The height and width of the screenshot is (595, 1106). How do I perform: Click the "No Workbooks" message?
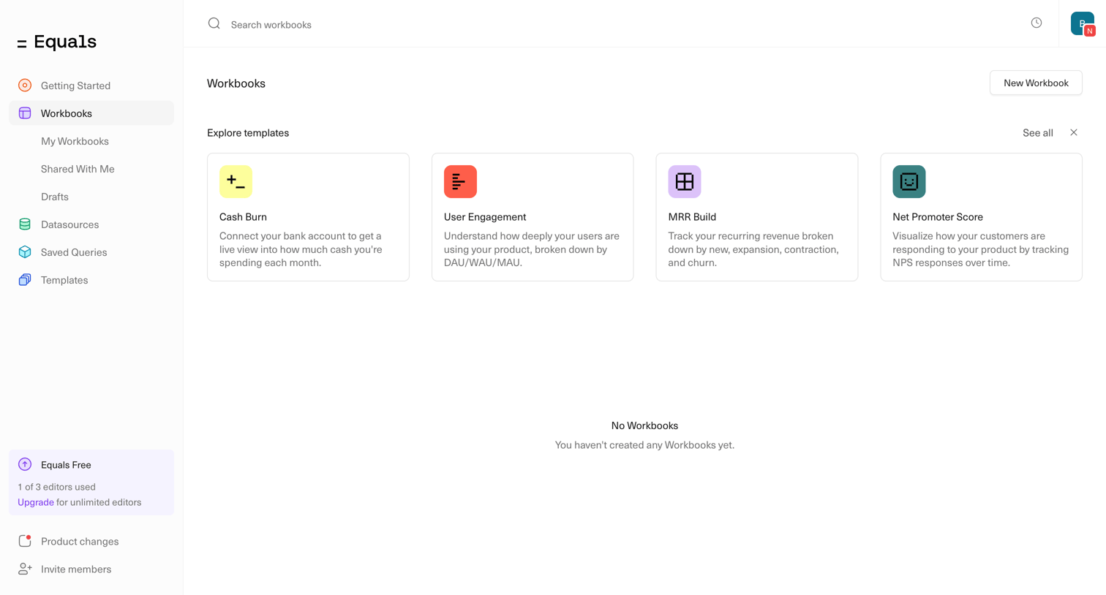[644, 425]
